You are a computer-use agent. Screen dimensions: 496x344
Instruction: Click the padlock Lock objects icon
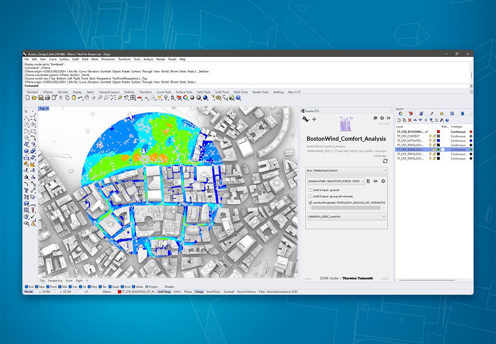tap(172, 98)
